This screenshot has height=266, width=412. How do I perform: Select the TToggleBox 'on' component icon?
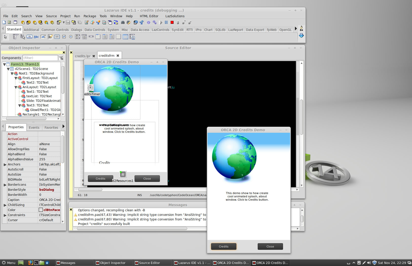pyautogui.click(x=57, y=37)
